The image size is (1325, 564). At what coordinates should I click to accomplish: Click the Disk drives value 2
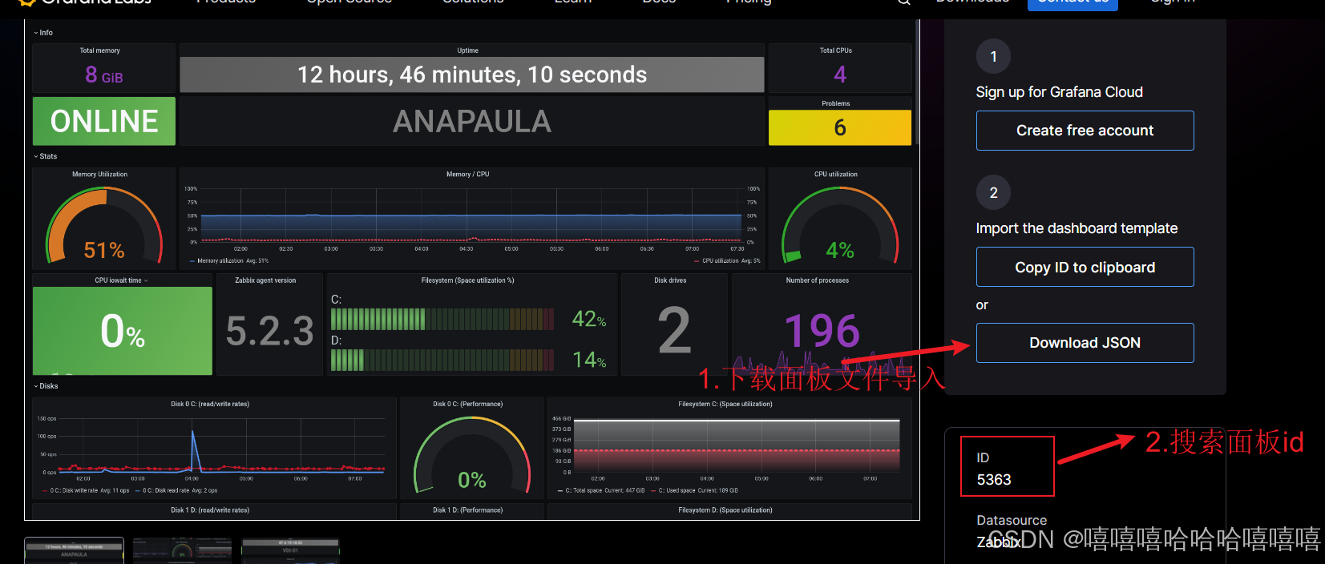(x=674, y=331)
